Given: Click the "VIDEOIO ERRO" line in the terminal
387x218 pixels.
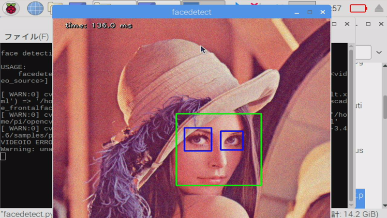Looking at the screenshot, I should click(x=27, y=142).
